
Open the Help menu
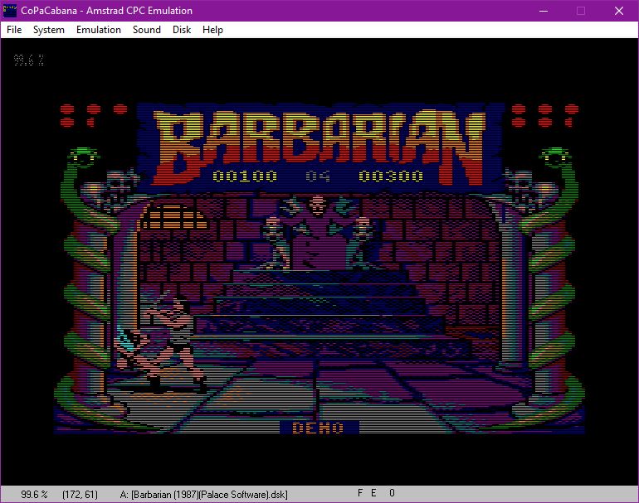tap(212, 30)
